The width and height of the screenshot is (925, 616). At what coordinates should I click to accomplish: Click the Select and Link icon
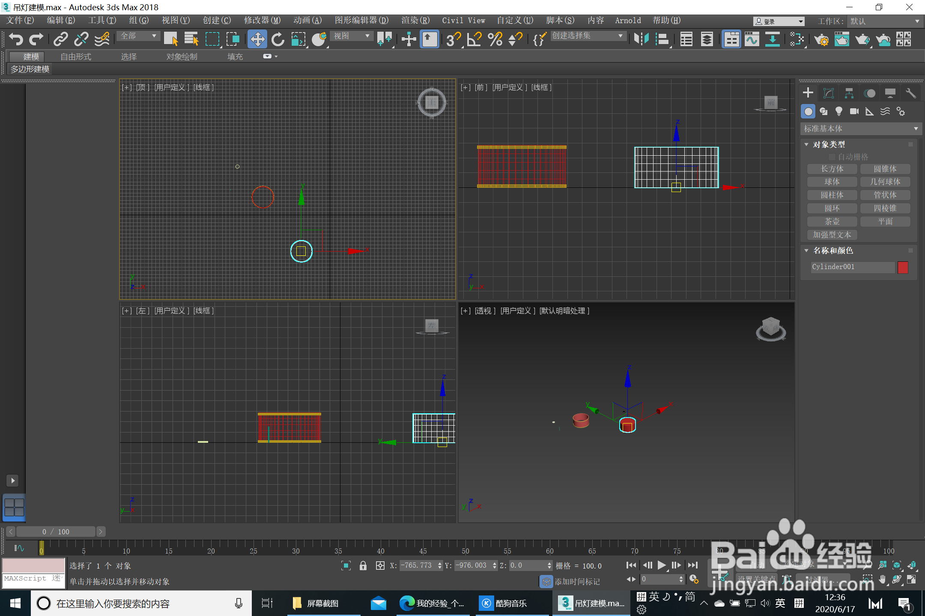click(60, 39)
